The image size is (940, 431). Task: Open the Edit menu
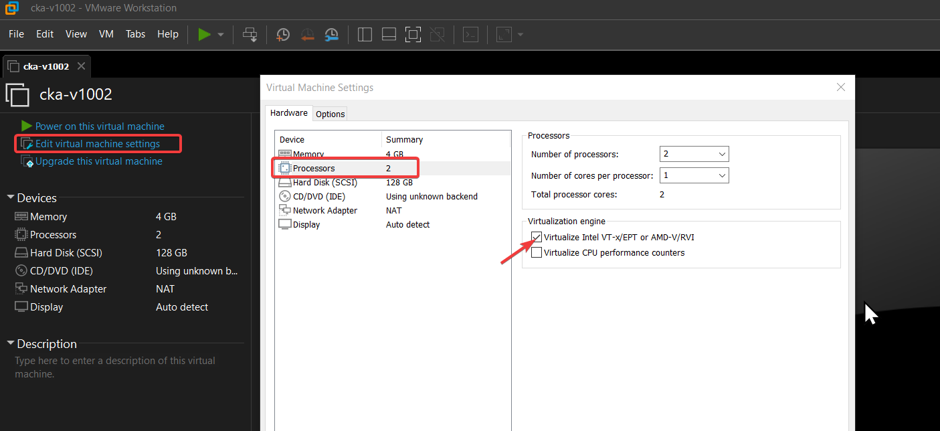coord(45,33)
